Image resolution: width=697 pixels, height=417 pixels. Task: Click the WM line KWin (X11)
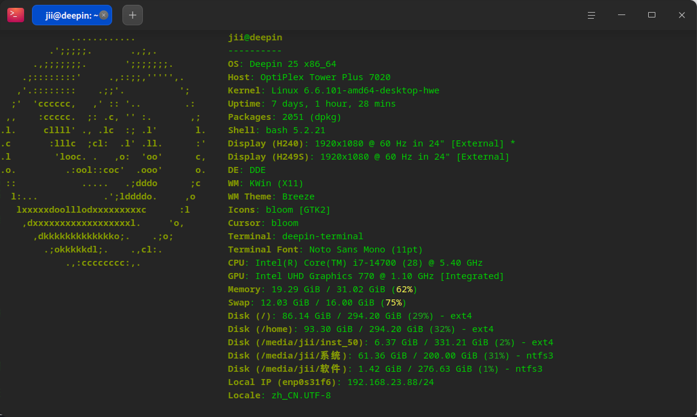[x=266, y=183]
